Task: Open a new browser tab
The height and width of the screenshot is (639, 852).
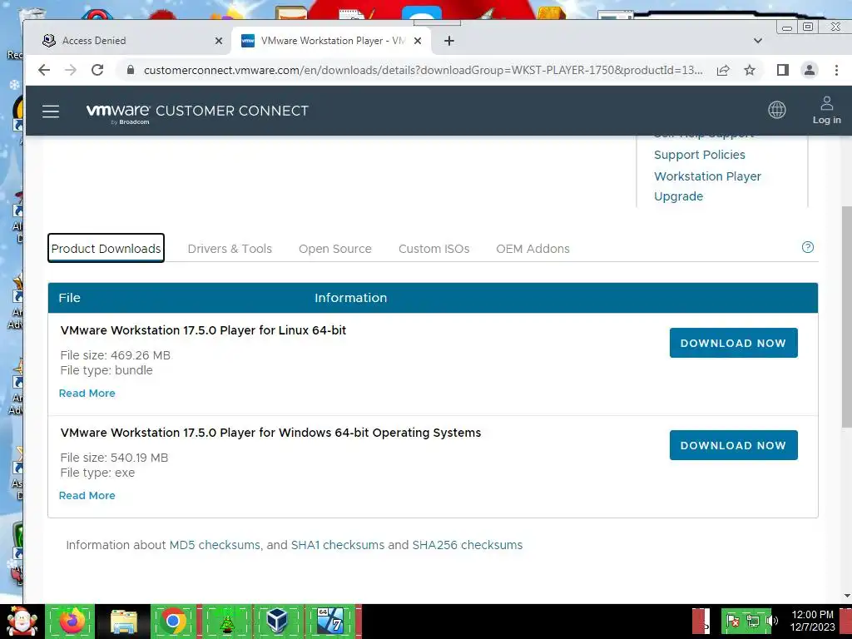Action: tap(448, 41)
